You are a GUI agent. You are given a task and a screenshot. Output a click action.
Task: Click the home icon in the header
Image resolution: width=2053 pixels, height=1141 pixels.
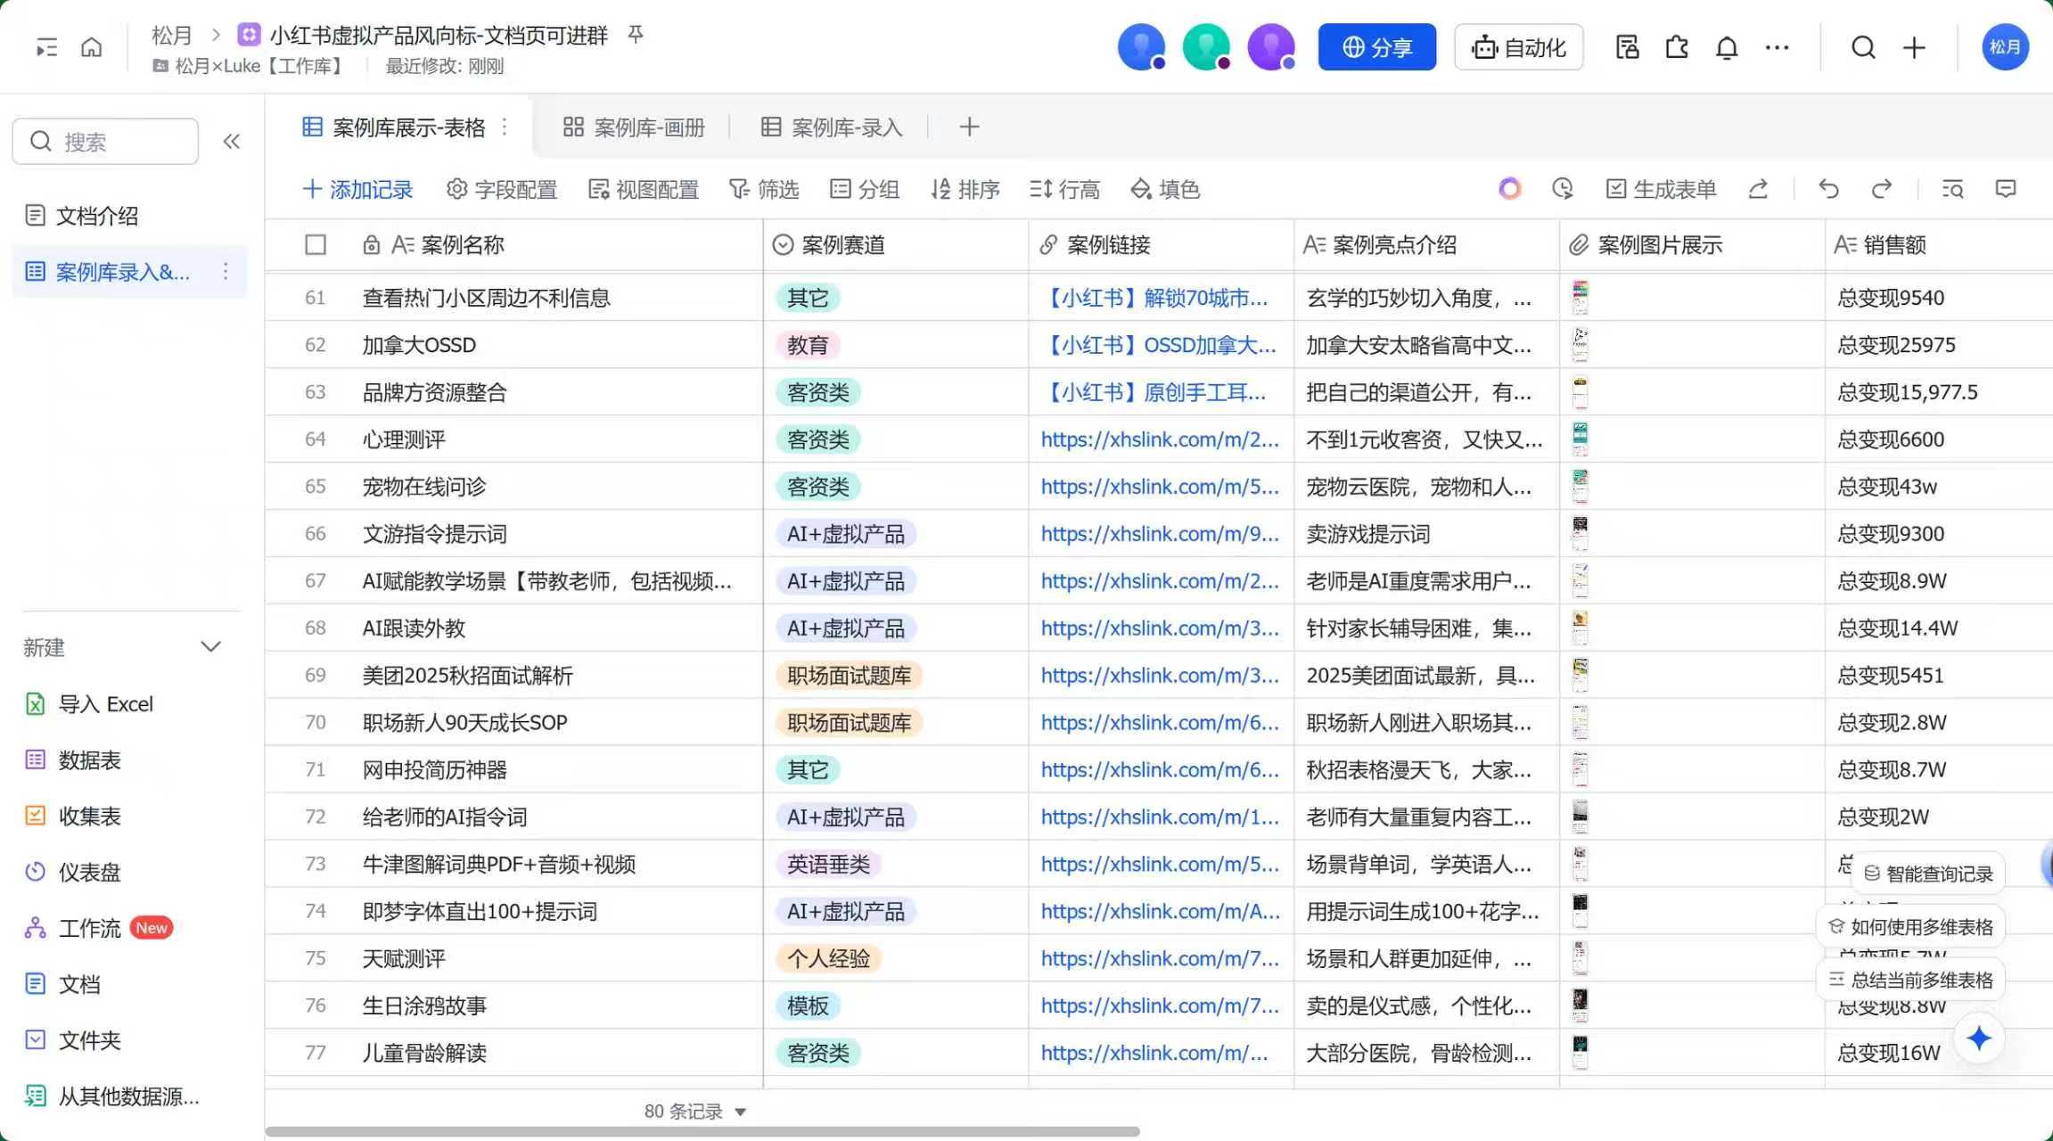pos(91,47)
